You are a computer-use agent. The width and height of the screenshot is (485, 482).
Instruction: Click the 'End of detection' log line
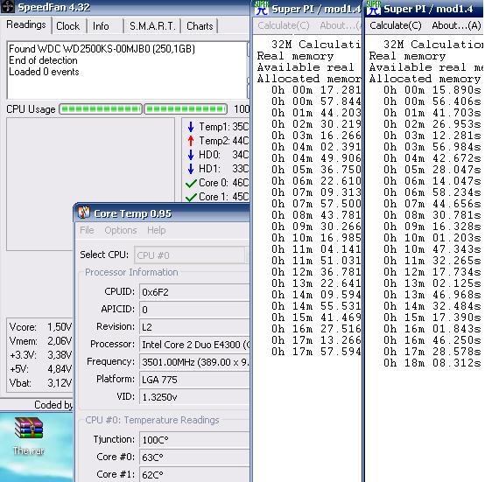point(43,60)
